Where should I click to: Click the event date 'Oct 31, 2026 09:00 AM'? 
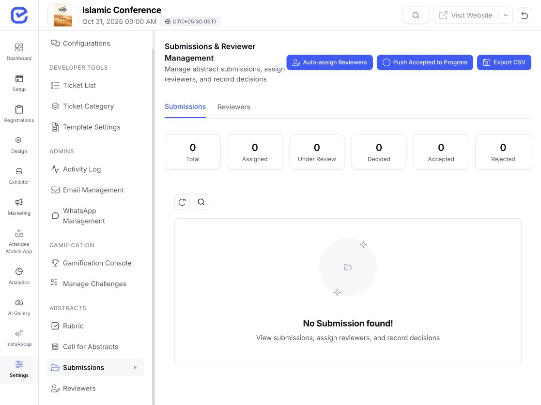pyautogui.click(x=119, y=21)
